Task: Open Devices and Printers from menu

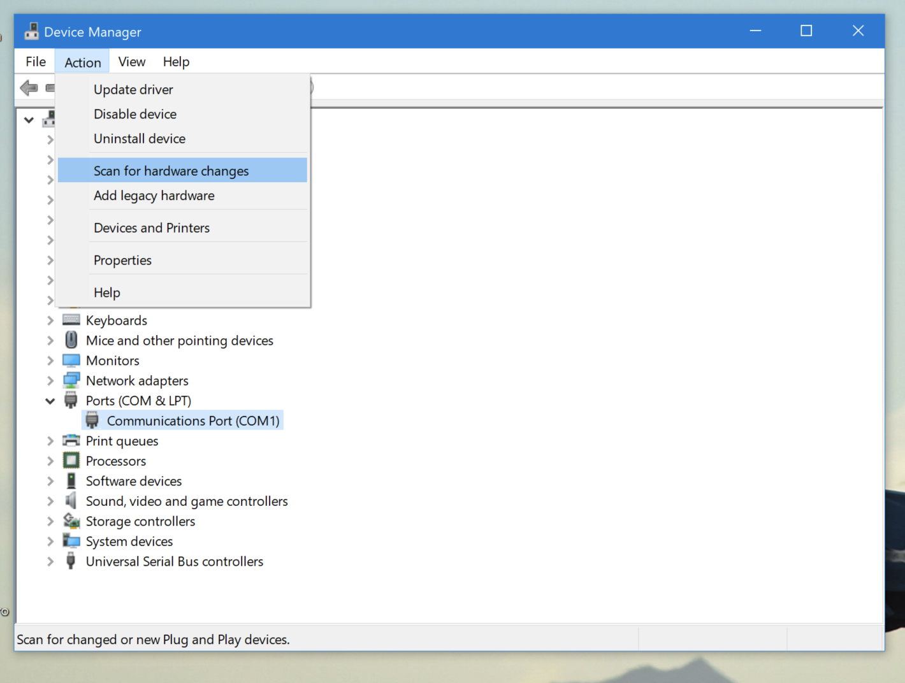Action: point(182,228)
